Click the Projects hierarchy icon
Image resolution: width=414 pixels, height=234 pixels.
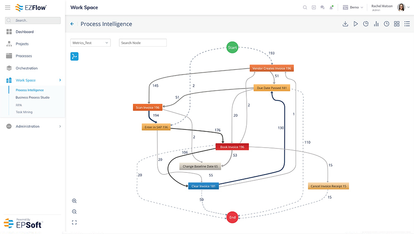[9, 44]
